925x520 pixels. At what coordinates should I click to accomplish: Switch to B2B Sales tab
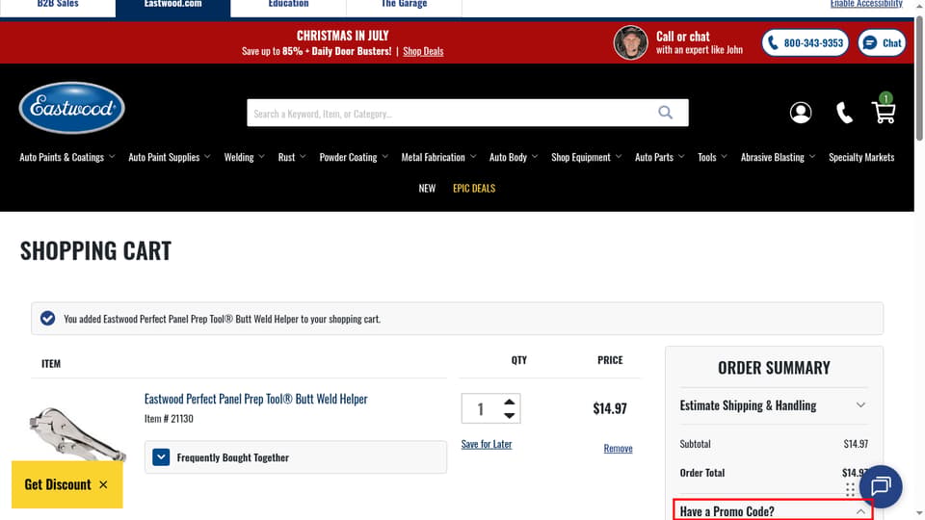[x=58, y=5]
